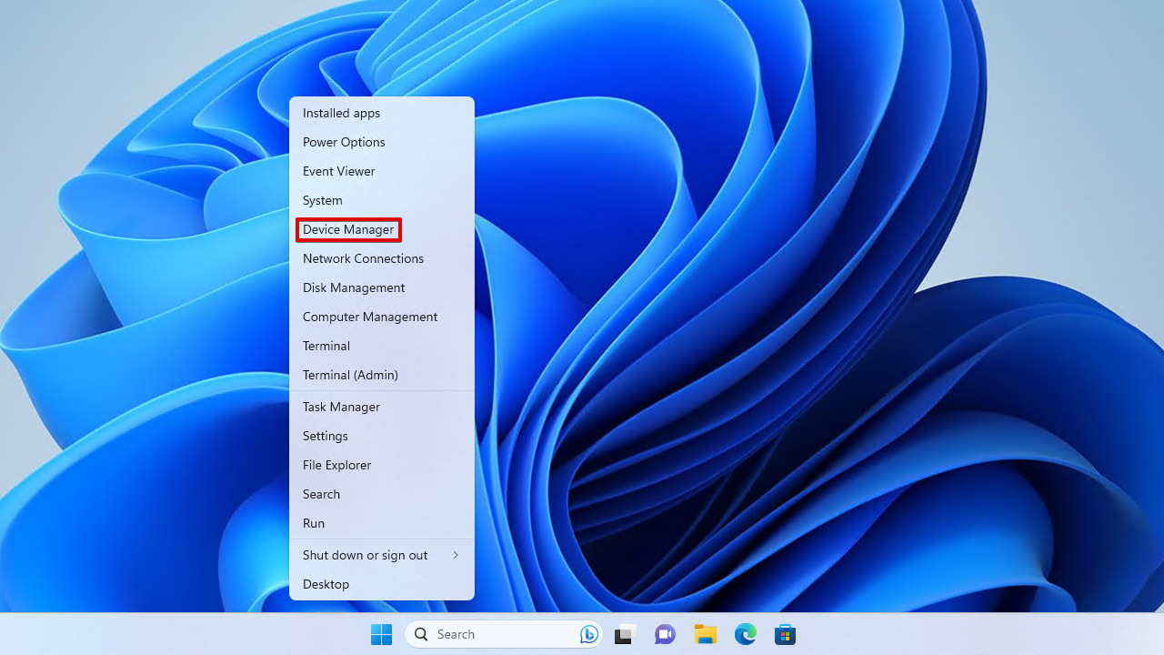This screenshot has height=655, width=1164.
Task: Open Task View from the taskbar
Action: tap(624, 634)
